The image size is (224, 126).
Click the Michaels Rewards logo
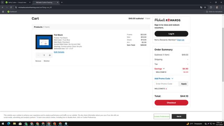(167, 20)
